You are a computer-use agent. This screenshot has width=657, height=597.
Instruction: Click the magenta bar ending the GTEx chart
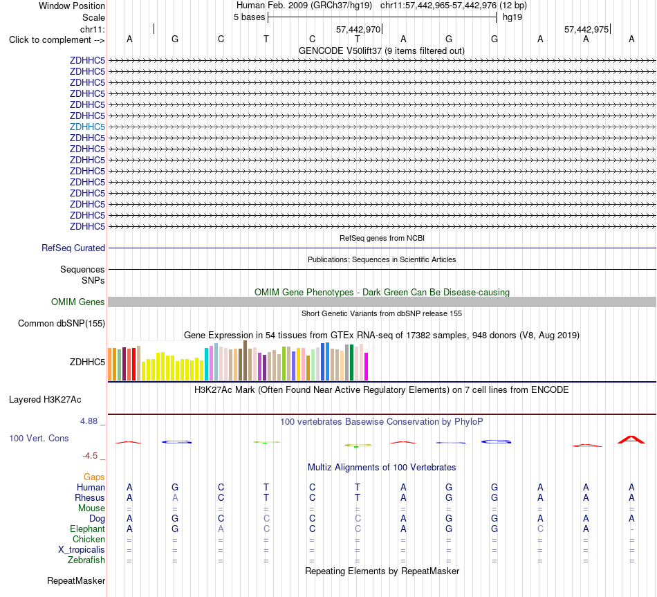(x=367, y=367)
